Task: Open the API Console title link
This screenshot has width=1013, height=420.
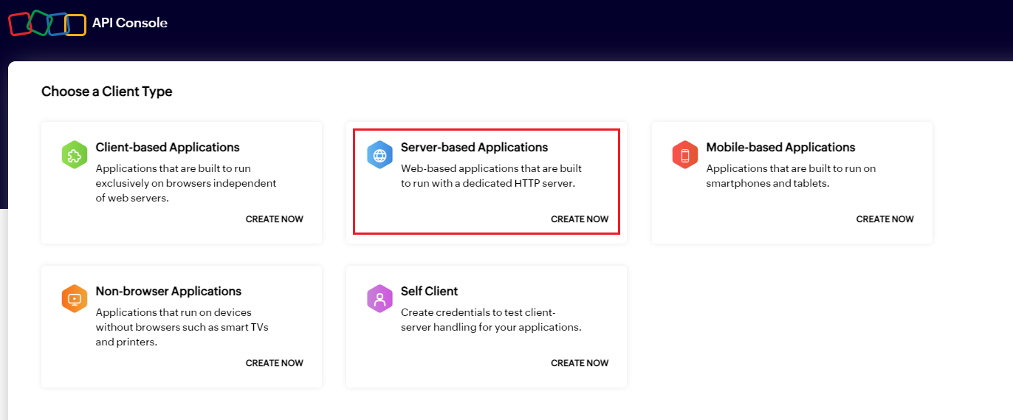Action: (x=130, y=23)
